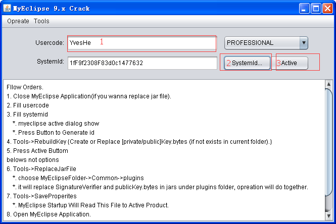Screen dimensions: 336x224
Task: Maximize the MyEclipse 9.x Crack window
Action: pos(316,9)
